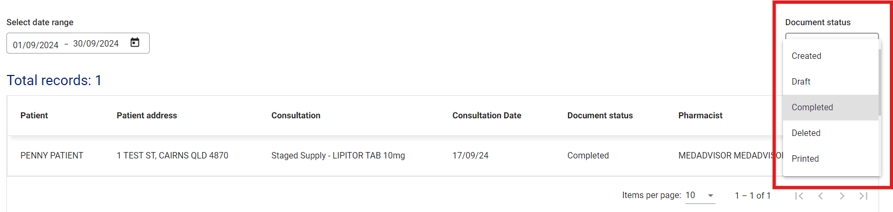
Task: Open the calendar date picker icon
Action: pos(135,43)
